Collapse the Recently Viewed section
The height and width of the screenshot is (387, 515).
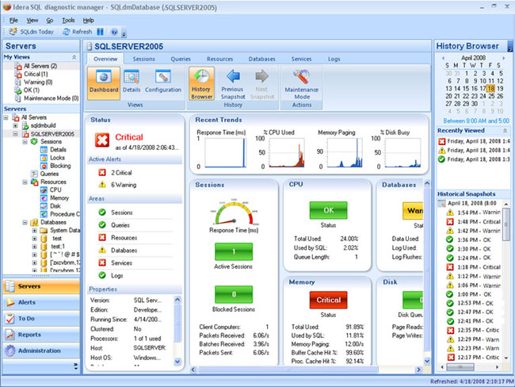tap(505, 131)
